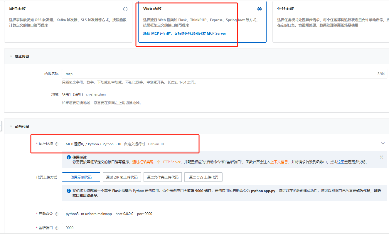Select 使用示例代码 upload option
The height and width of the screenshot is (235, 389).
pos(81,177)
